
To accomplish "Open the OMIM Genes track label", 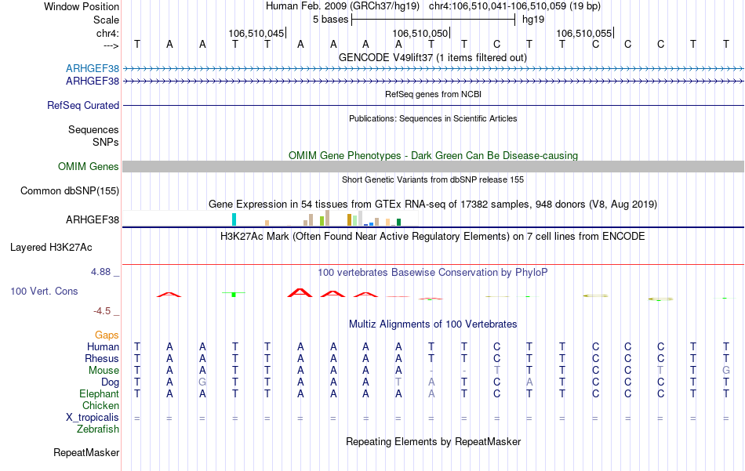I will point(89,167).
